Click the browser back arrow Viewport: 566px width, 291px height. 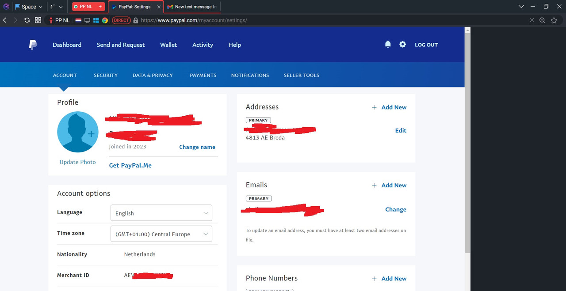(5, 20)
